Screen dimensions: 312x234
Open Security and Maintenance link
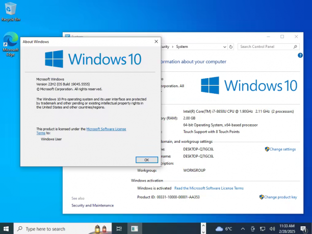[x=92, y=205]
